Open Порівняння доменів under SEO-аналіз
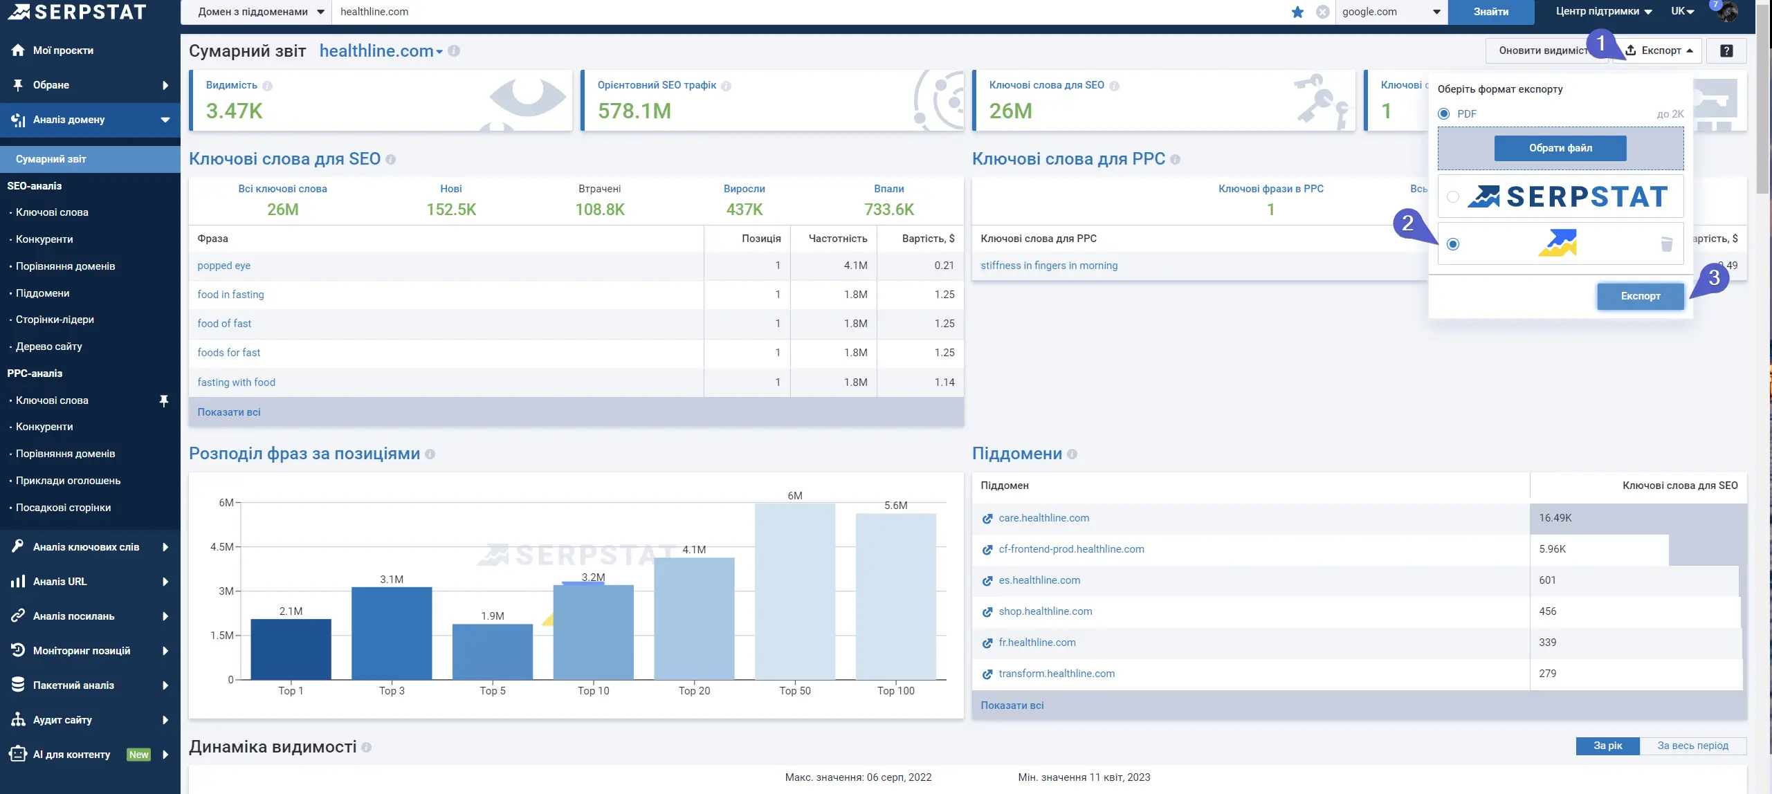This screenshot has height=794, width=1772. click(65, 266)
